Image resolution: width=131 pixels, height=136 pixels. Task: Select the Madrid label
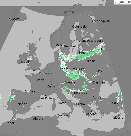23,104
